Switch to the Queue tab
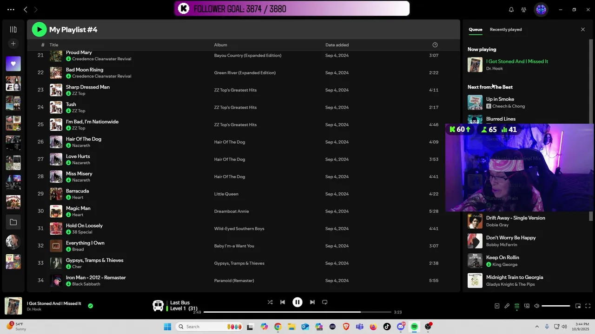Viewport: 595px width, 334px height. coord(475,29)
